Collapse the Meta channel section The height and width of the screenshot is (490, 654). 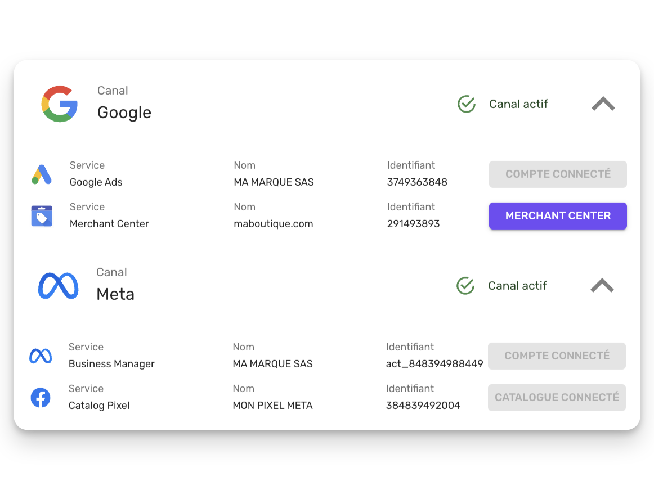point(602,286)
